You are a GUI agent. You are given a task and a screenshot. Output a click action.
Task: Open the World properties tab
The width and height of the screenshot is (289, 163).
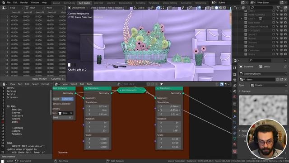(x=235, y=97)
